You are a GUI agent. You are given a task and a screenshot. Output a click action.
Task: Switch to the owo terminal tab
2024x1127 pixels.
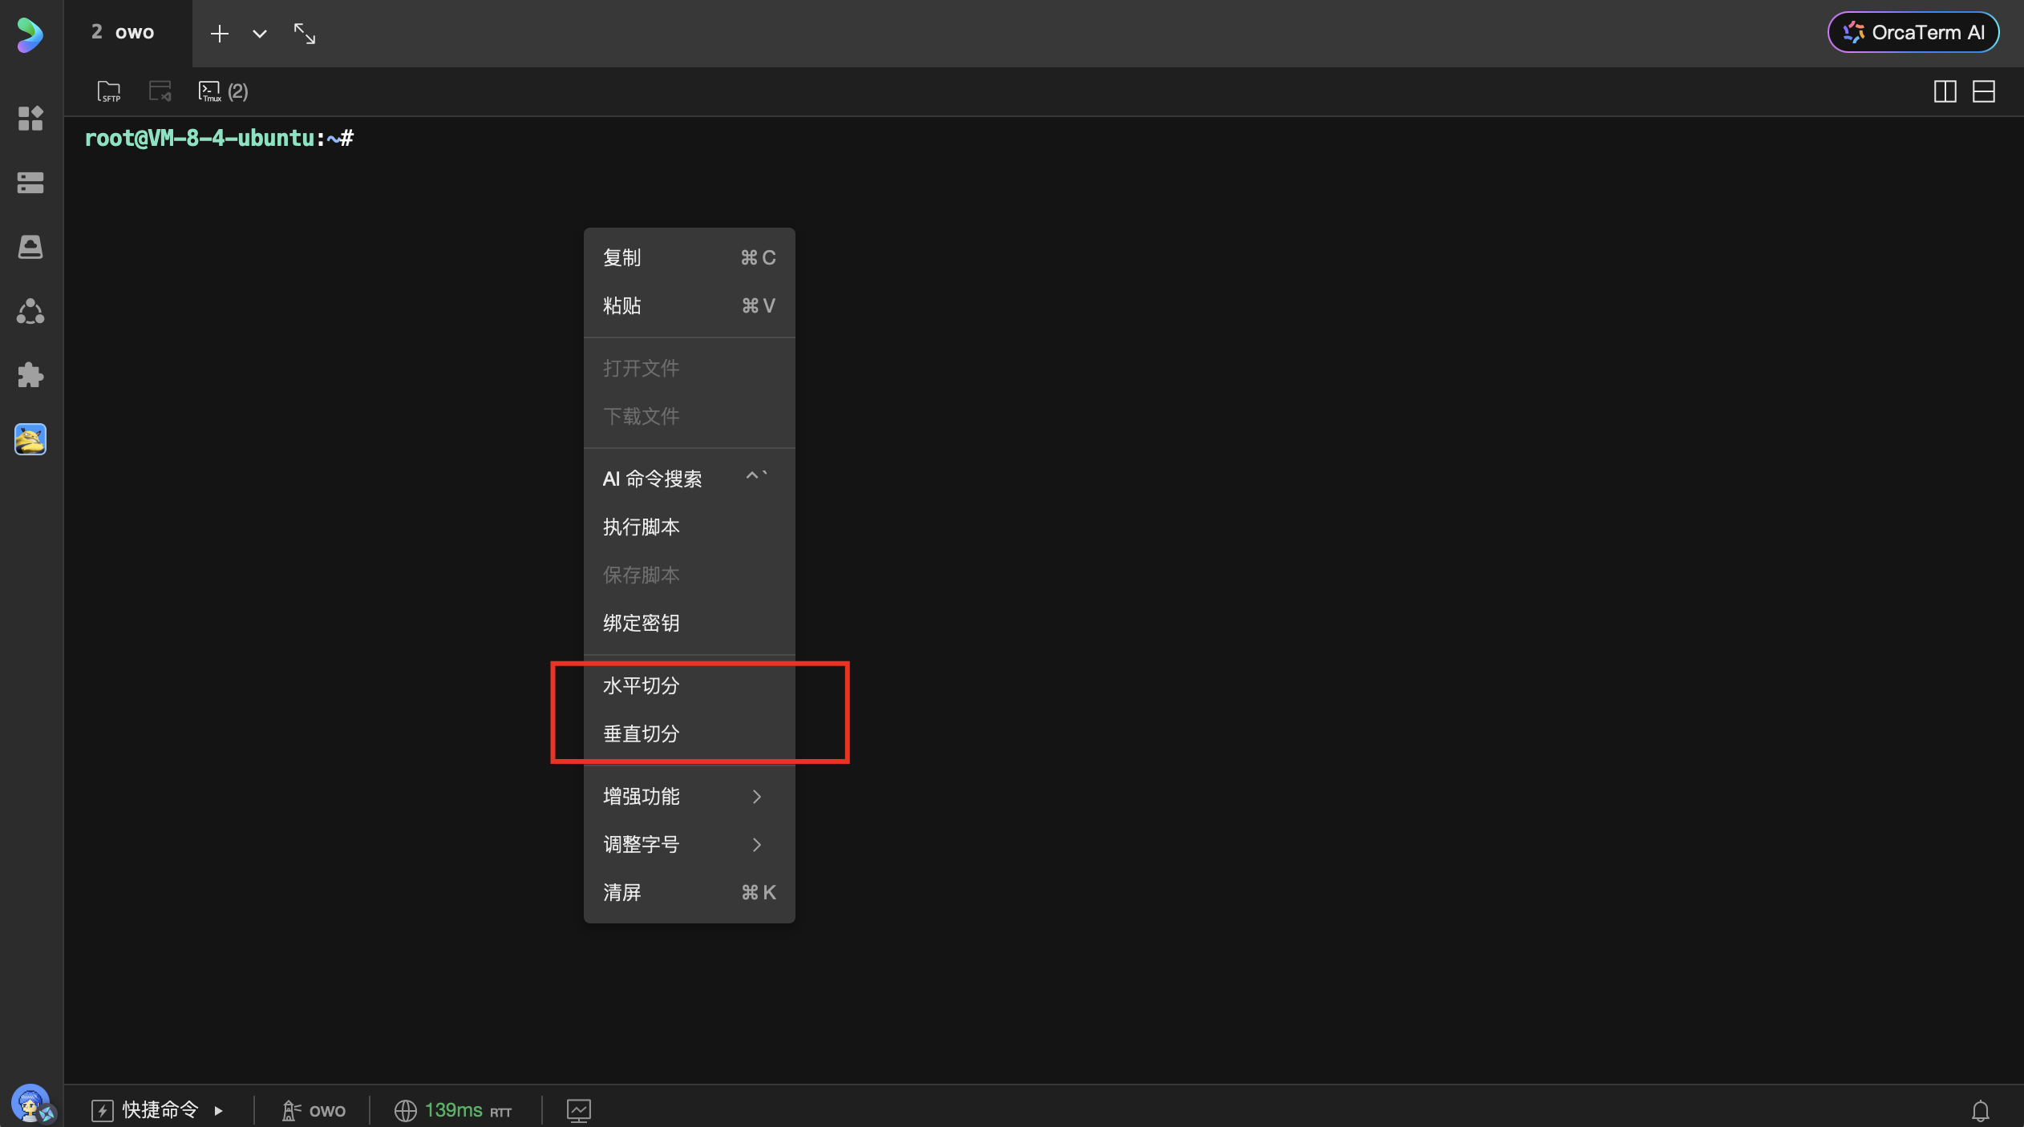(124, 32)
